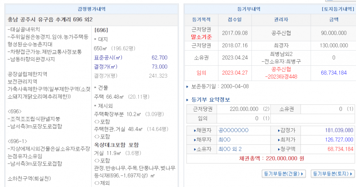The width and height of the screenshot is (356, 187).
Task: Click the triangle bullet beside 보존등기일
Action: [187, 86]
